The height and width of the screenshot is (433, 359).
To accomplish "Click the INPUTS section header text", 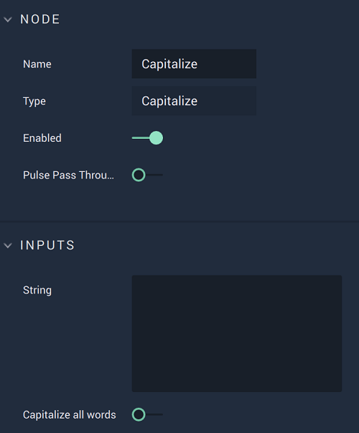I will [47, 245].
